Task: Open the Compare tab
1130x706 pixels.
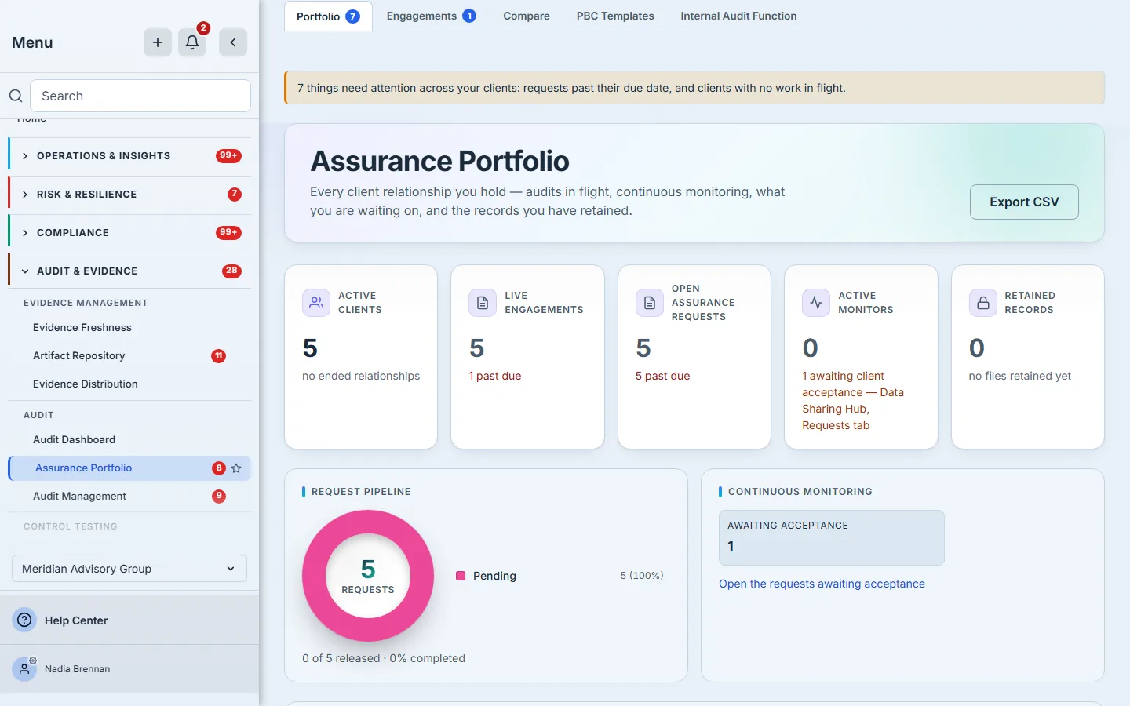Action: [x=527, y=16]
